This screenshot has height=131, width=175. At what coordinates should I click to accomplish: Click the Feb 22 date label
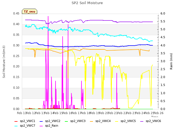(122, 113)
